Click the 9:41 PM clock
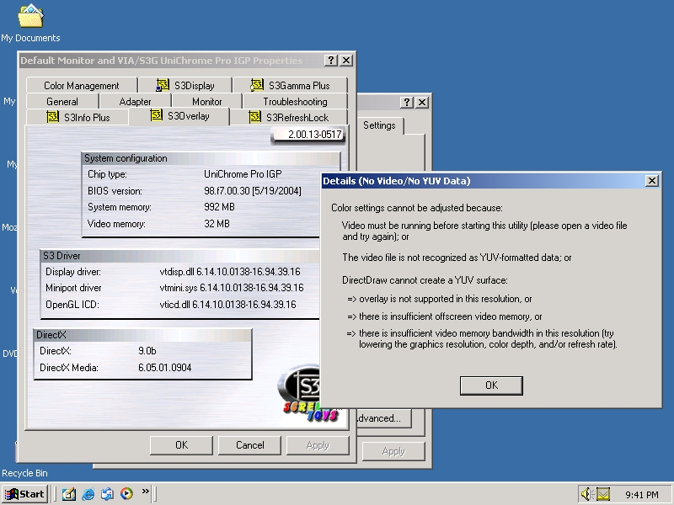The image size is (674, 505). click(642, 495)
